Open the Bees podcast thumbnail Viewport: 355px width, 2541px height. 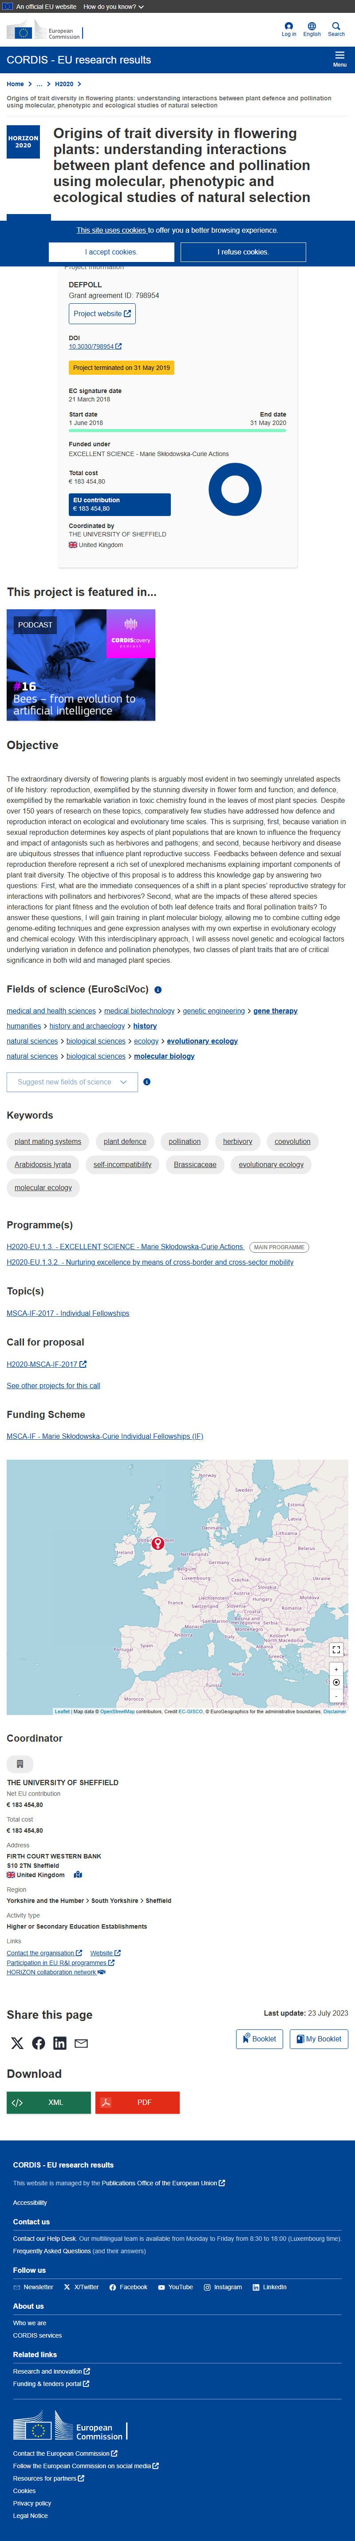pyautogui.click(x=81, y=665)
